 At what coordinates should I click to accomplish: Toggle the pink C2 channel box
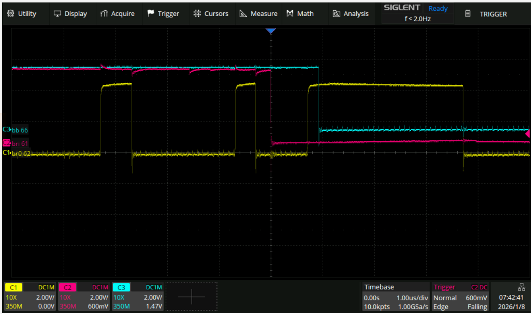83,297
